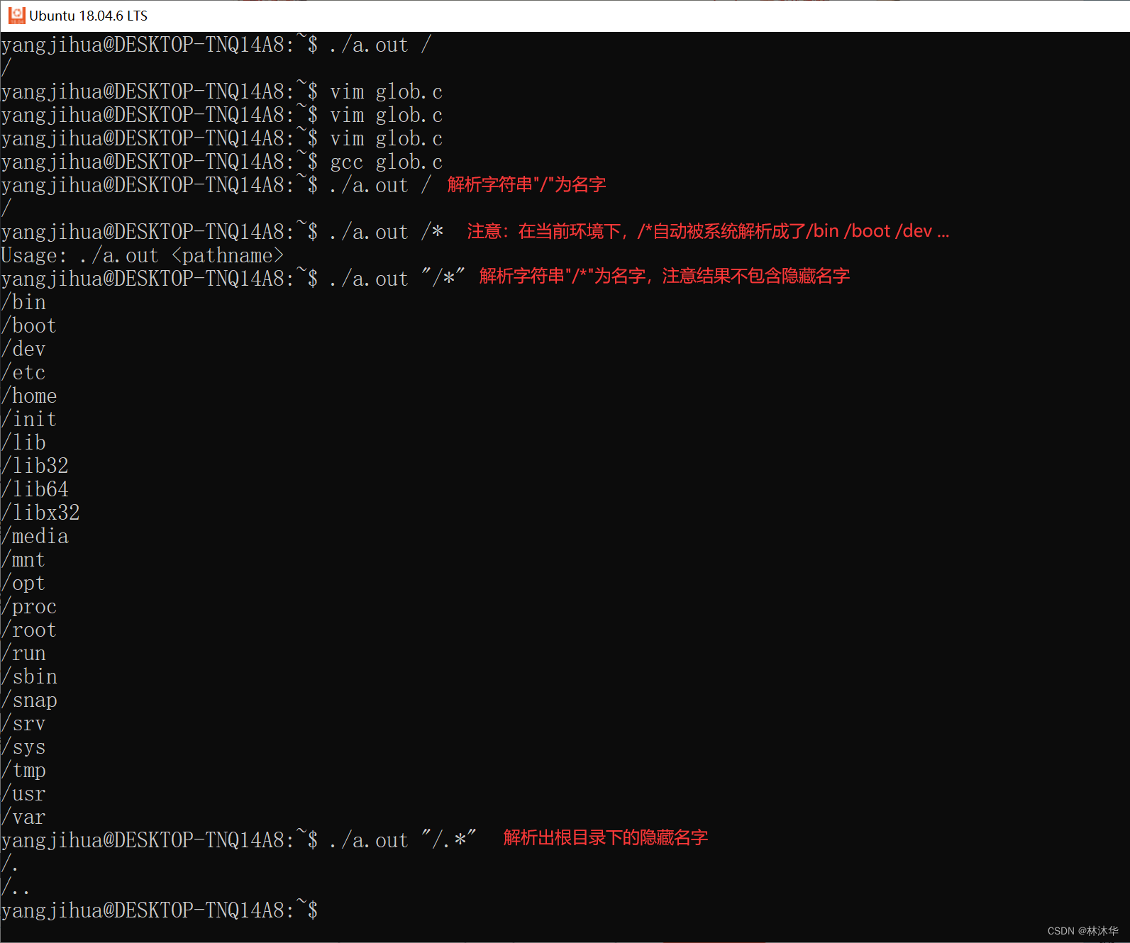Click the /home output line

point(29,396)
